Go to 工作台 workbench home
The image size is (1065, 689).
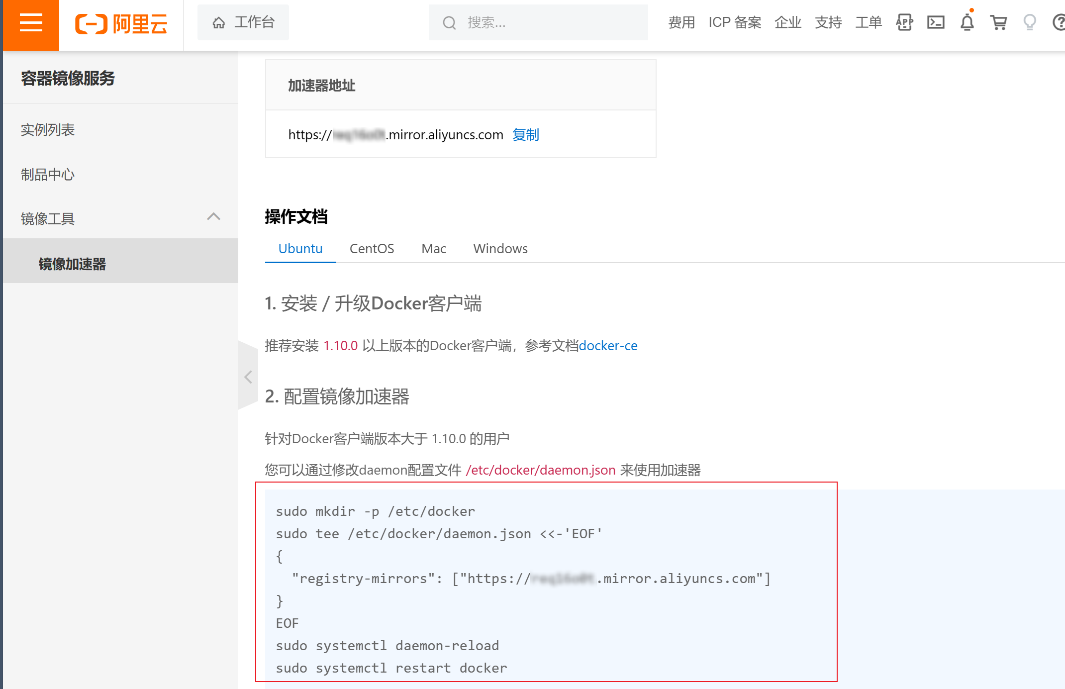(x=243, y=22)
